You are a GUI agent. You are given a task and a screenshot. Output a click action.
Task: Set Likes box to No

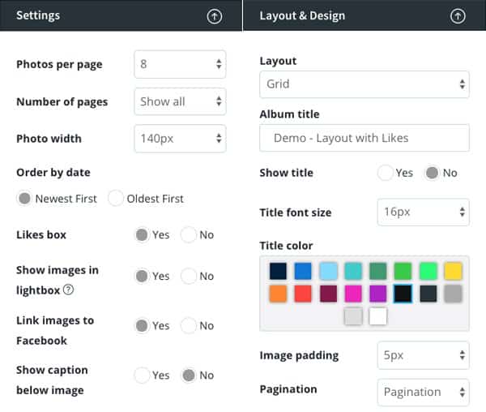[x=189, y=235]
